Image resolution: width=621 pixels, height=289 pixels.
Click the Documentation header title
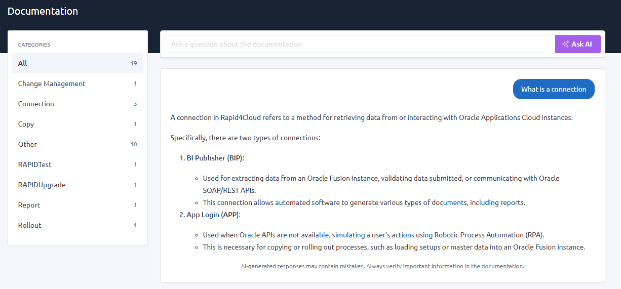[x=43, y=11]
